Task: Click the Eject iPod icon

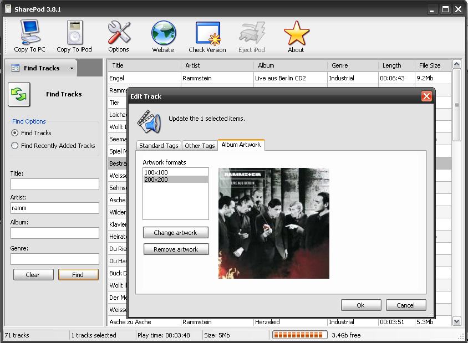Action: pyautogui.click(x=252, y=33)
